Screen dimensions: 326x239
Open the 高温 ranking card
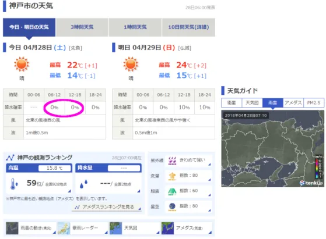click(x=39, y=179)
